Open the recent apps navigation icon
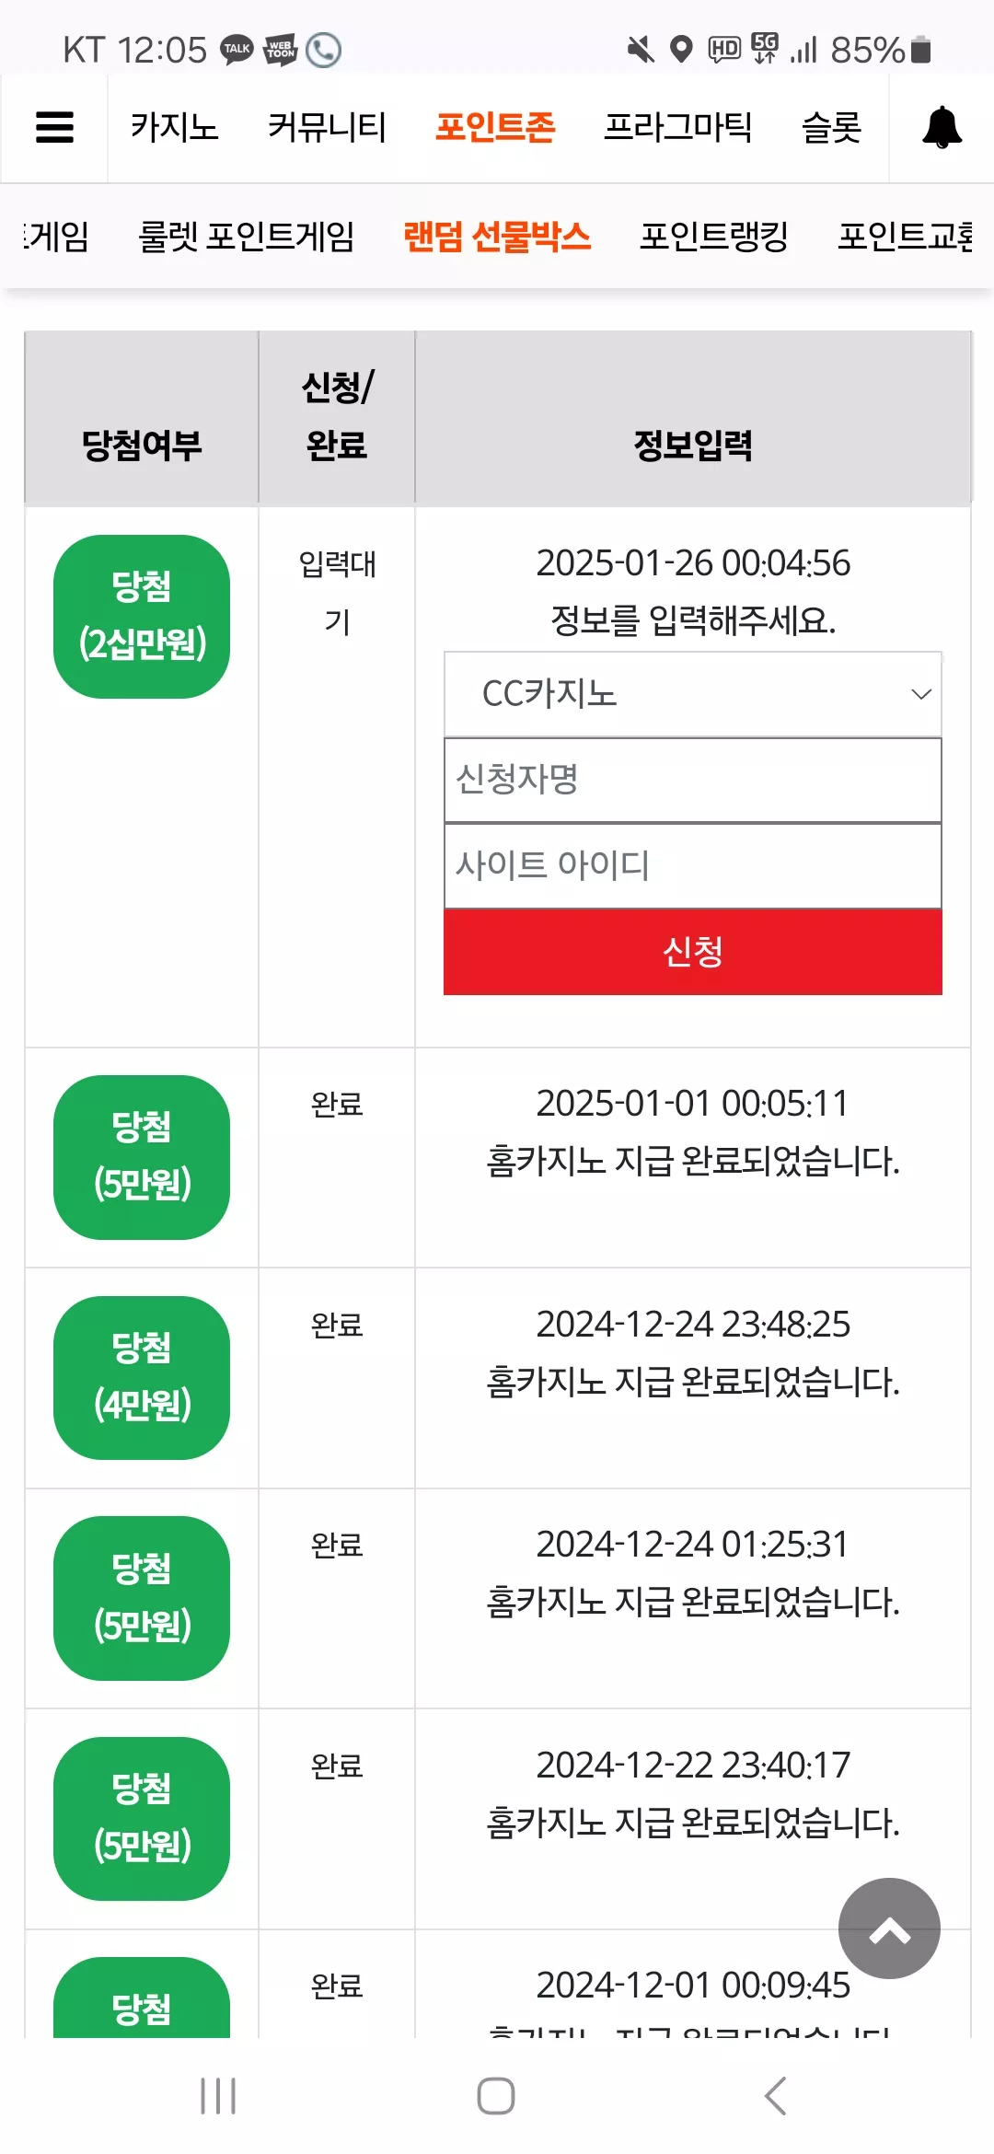The height and width of the screenshot is (2154, 994). (218, 2096)
